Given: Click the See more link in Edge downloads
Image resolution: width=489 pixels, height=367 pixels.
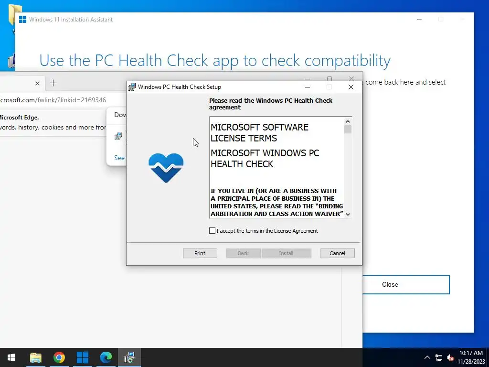Looking at the screenshot, I should tap(119, 158).
